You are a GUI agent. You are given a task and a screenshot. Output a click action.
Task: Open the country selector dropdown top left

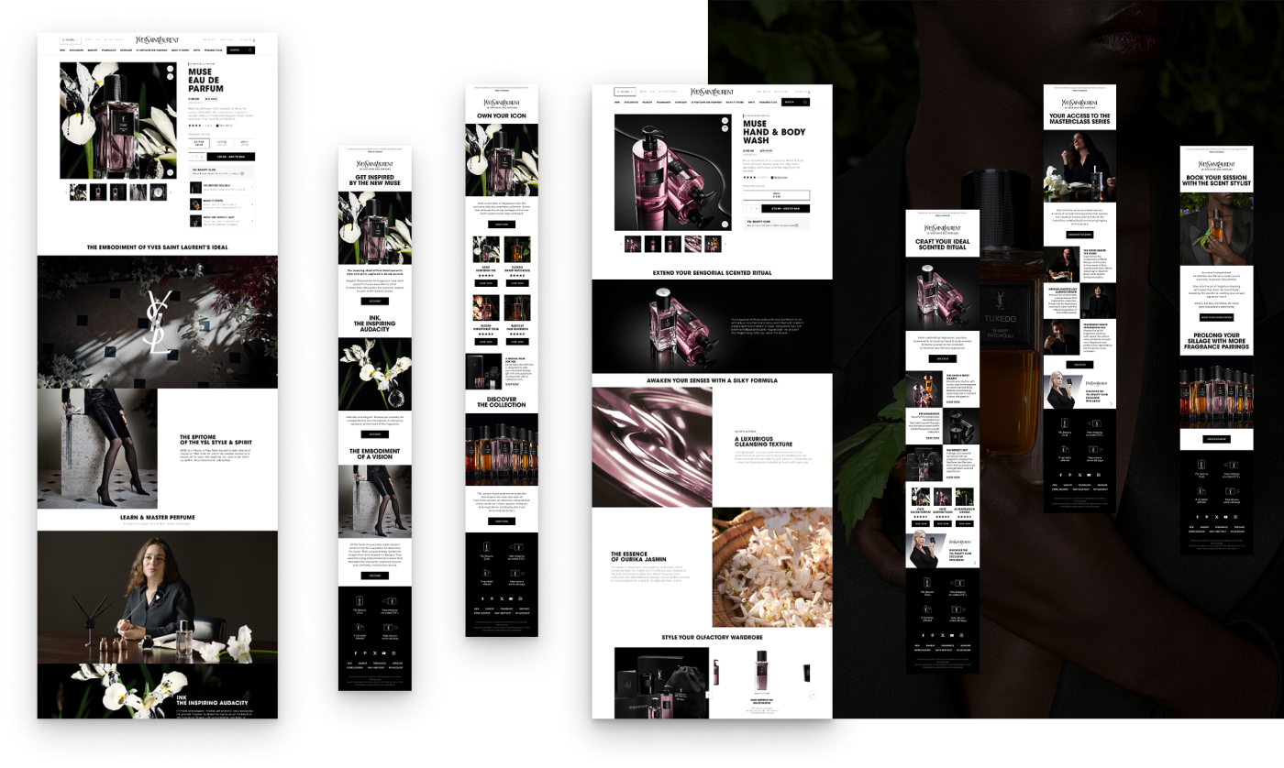(x=70, y=40)
